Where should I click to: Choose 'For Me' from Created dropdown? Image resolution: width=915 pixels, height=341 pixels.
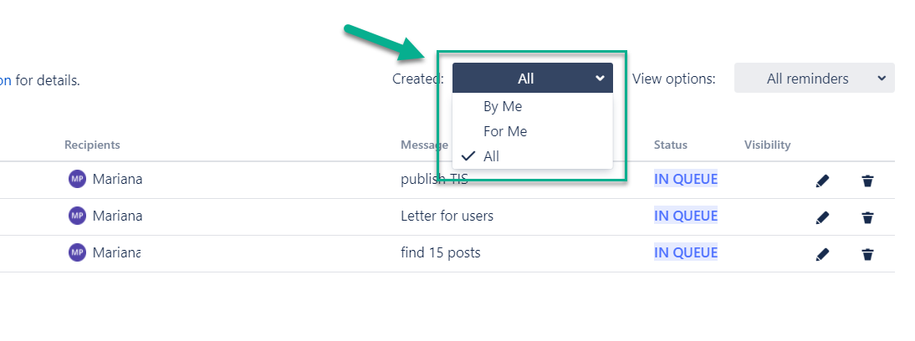[x=505, y=131]
